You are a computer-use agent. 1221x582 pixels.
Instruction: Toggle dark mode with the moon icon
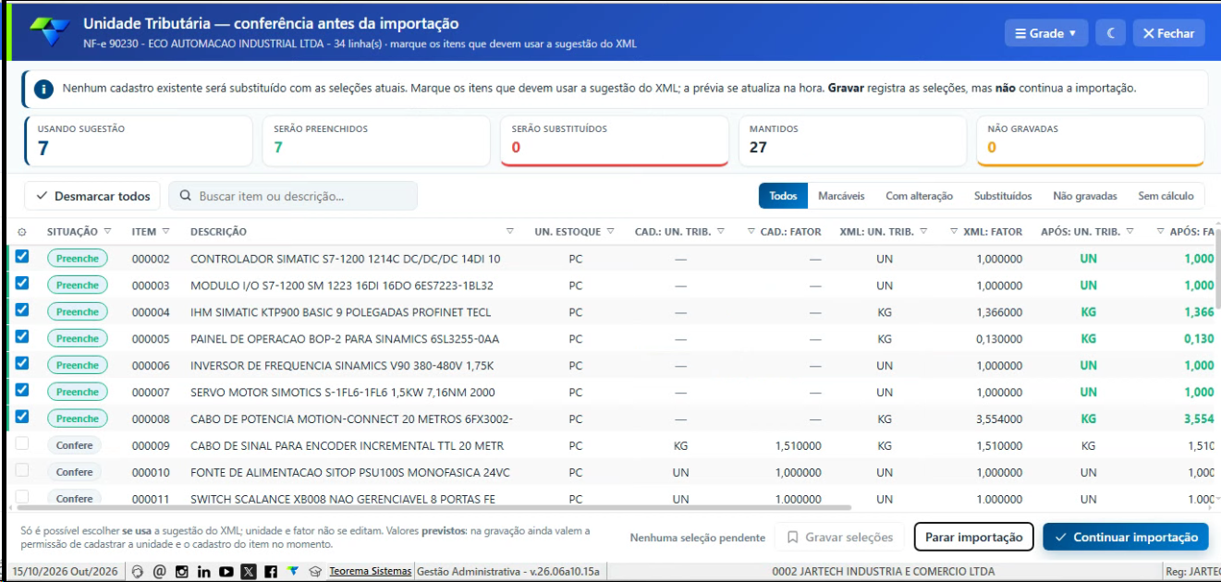coord(1111,33)
